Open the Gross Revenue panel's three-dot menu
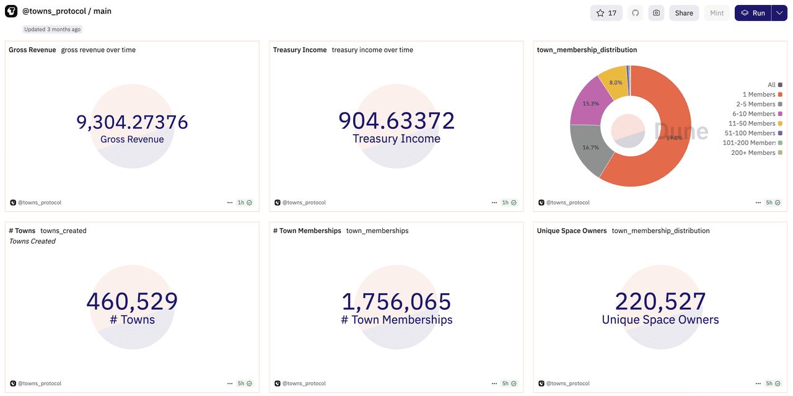 (230, 203)
